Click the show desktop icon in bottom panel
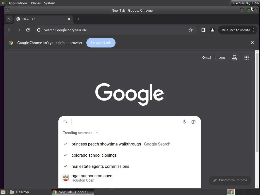This screenshot has height=195, width=260. 3,192
